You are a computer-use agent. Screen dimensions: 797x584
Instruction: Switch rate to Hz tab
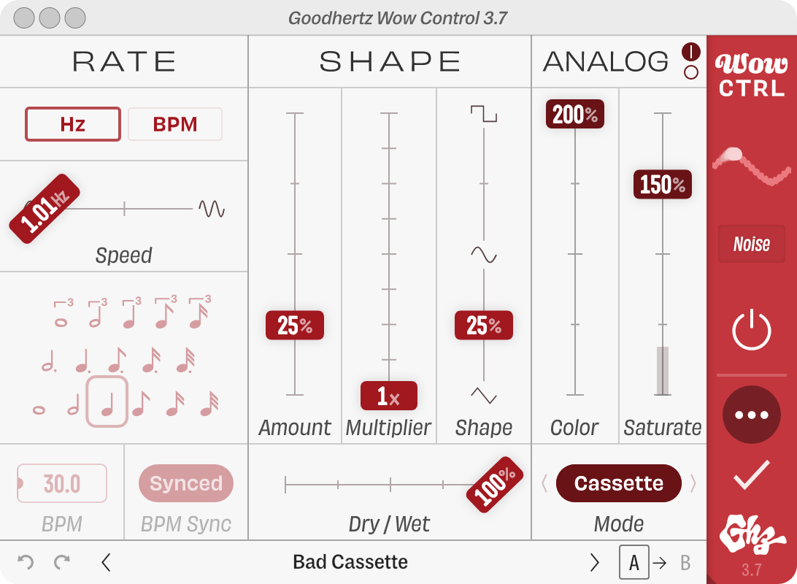[x=73, y=124]
